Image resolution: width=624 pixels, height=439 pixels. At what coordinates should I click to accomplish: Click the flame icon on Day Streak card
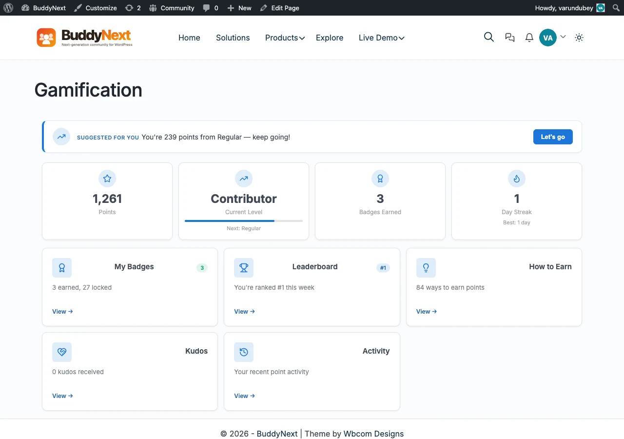[517, 179]
